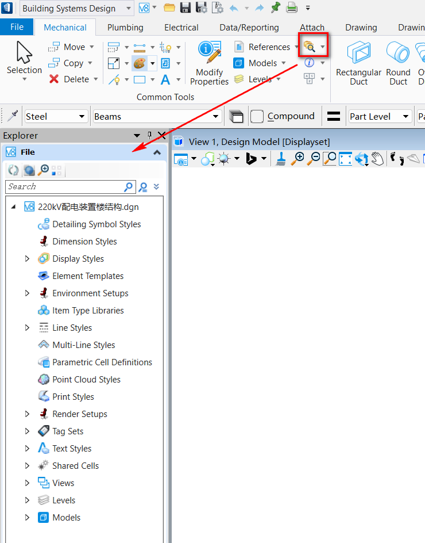The image size is (425, 543).
Task: Expand the Levels tree node
Action: click(x=28, y=500)
